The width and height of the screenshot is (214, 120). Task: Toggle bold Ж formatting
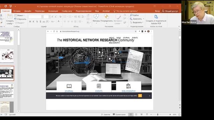coord(30,21)
